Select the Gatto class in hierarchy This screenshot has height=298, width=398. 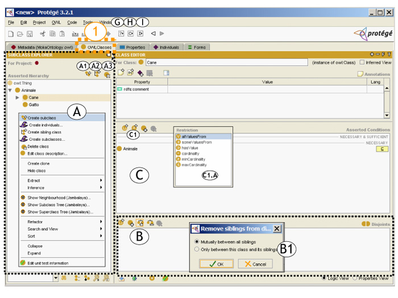click(31, 104)
